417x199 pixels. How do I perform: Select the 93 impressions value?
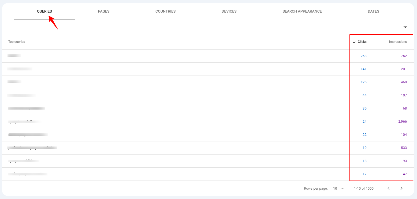click(405, 161)
